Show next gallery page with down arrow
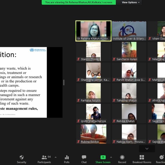This screenshot has width=165, height=165. pos(147,149)
